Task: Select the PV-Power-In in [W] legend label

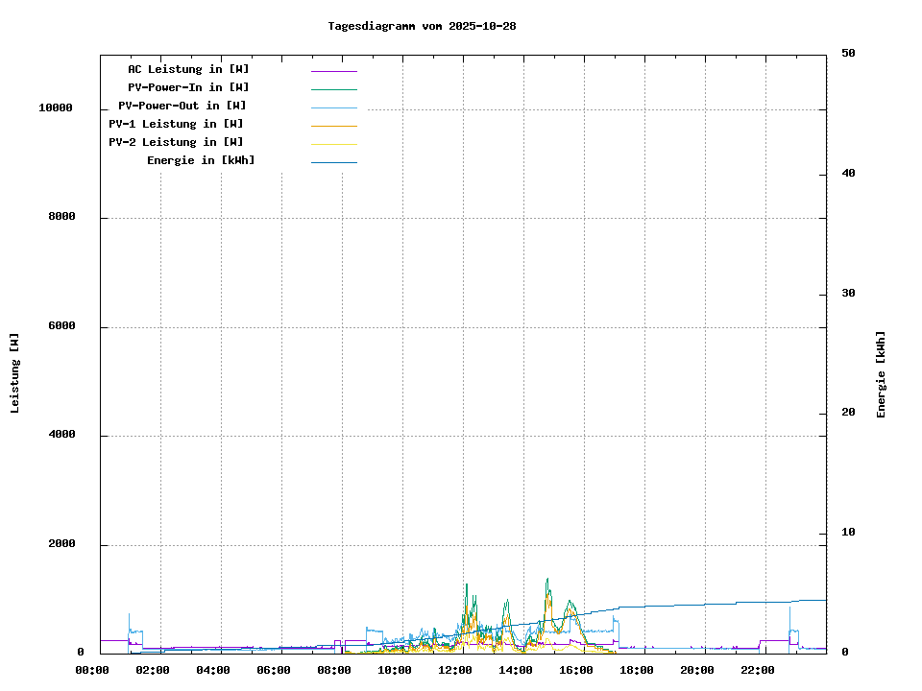Action: coord(188,87)
